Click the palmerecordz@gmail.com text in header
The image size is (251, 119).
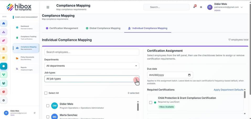coord(226,7)
